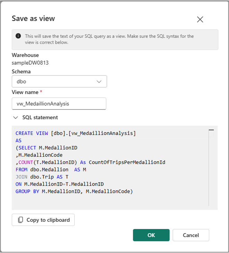The height and width of the screenshot is (253, 229).
Task: Click the dash marker atop the SQL scrollbar
Action: click(x=211, y=130)
